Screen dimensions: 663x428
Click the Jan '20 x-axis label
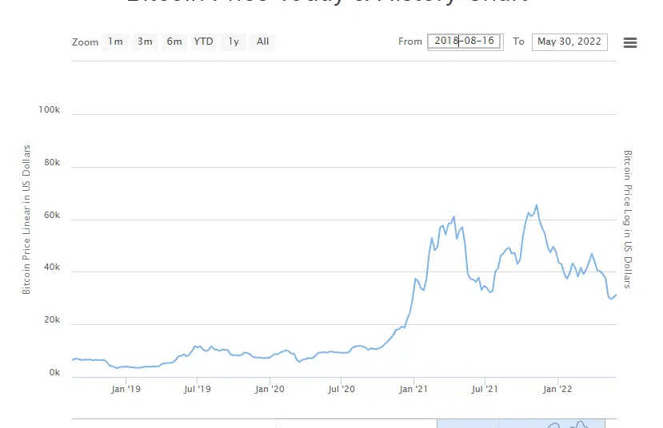tap(270, 389)
